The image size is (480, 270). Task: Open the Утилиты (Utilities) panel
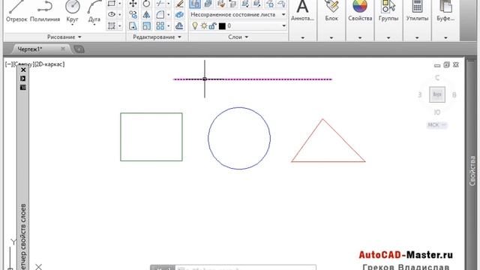tap(417, 11)
